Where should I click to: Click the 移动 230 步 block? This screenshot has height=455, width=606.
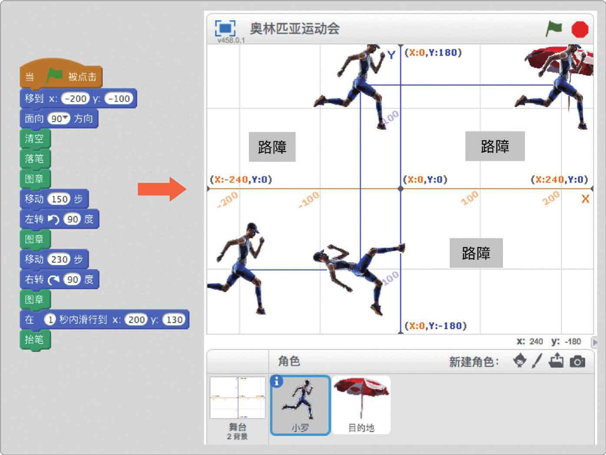tap(54, 259)
